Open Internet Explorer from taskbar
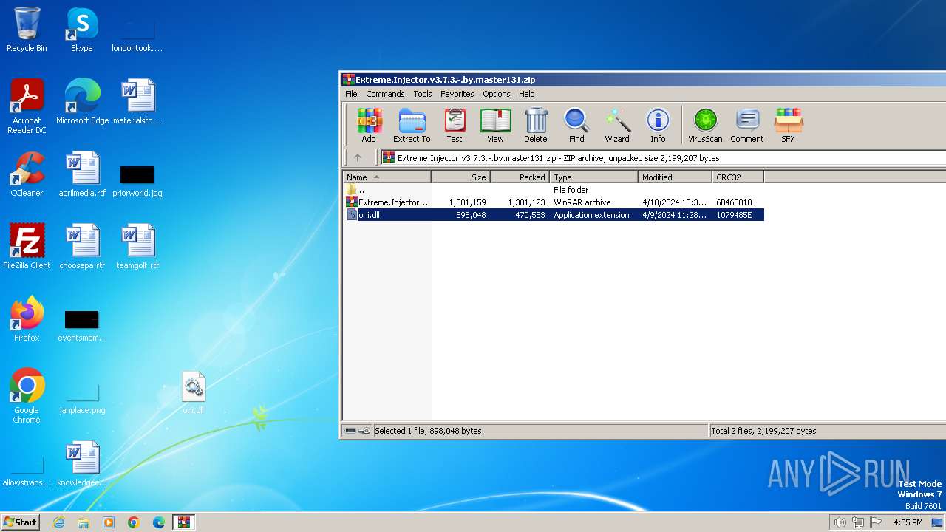 (x=59, y=522)
